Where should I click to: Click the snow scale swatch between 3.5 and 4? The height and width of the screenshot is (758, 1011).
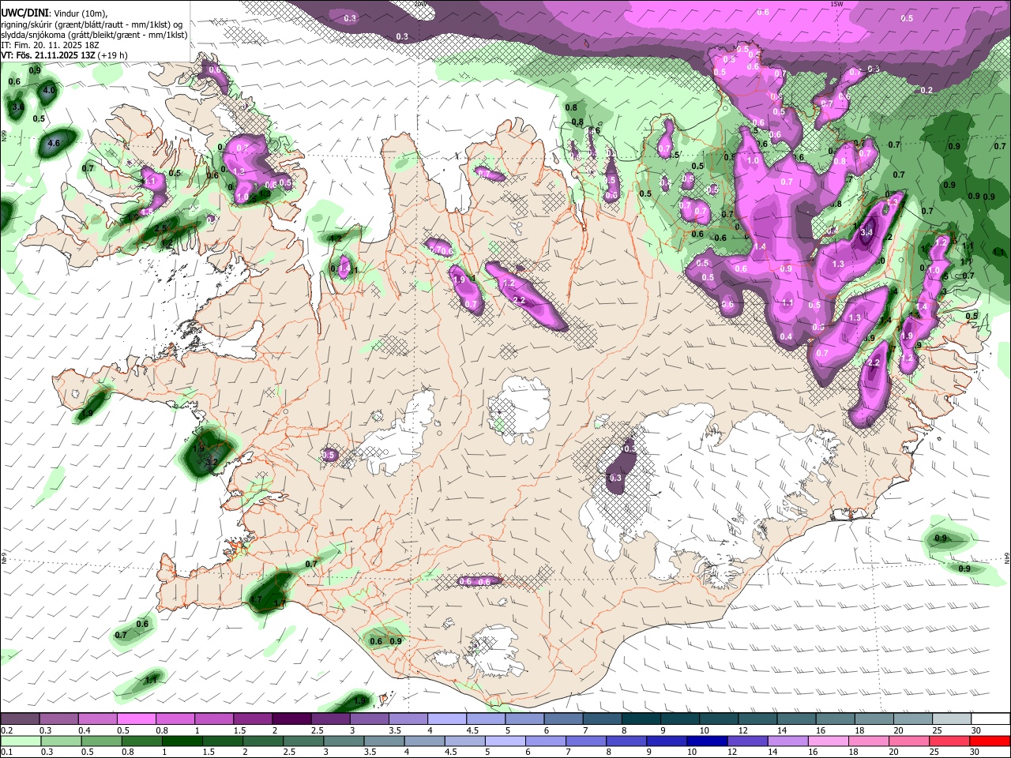click(x=408, y=719)
